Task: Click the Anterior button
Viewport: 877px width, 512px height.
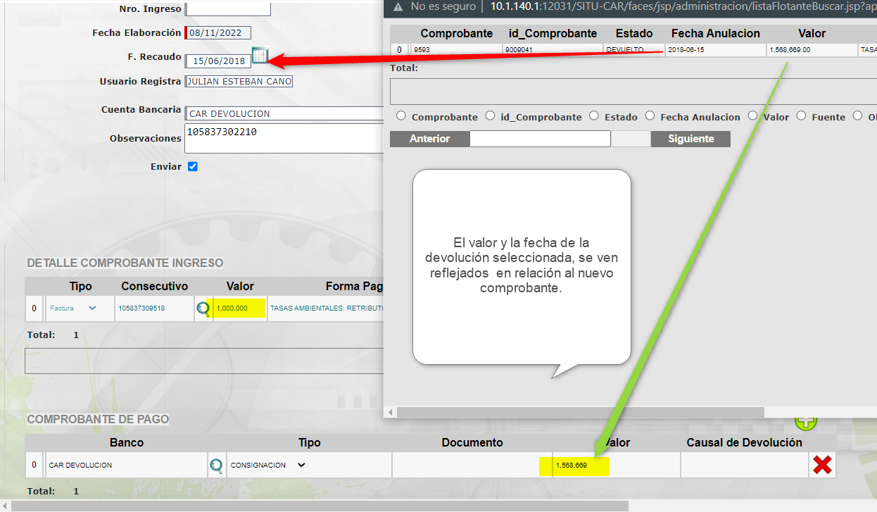Action: coord(429,139)
